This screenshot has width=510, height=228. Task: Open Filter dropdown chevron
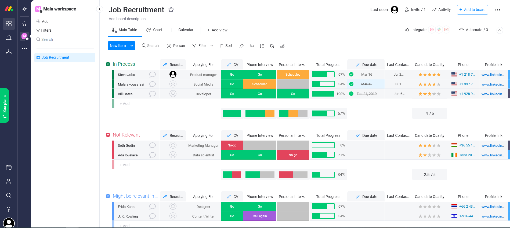212,46
